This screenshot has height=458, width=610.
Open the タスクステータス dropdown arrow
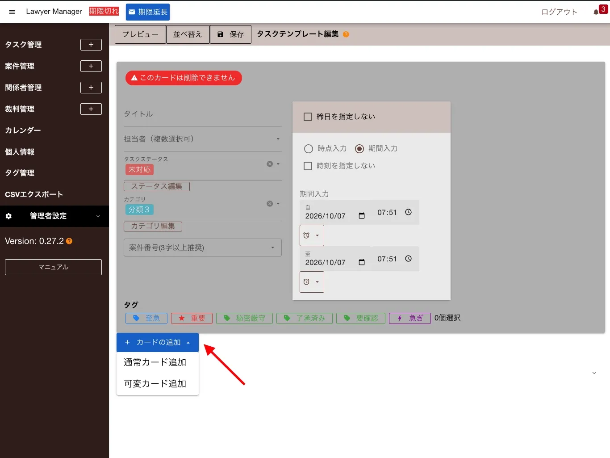click(x=278, y=164)
